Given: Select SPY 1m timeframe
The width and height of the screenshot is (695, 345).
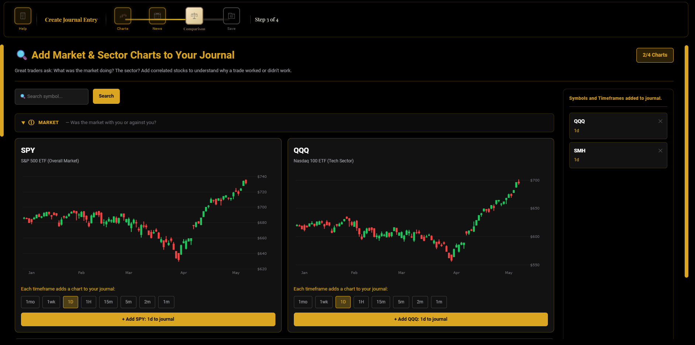Looking at the screenshot, I should (166, 302).
